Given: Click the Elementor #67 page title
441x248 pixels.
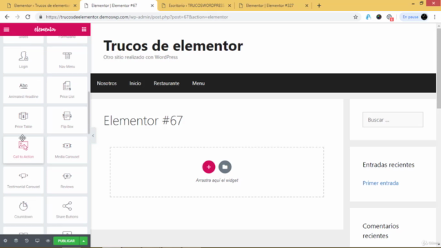Looking at the screenshot, I should [143, 121].
